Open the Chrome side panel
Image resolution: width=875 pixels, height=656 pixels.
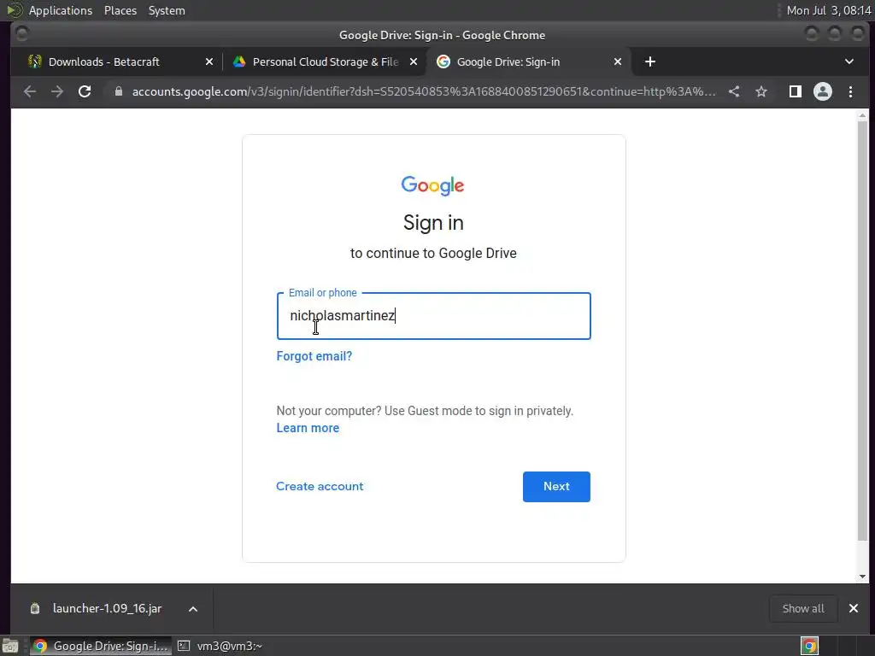[796, 91]
